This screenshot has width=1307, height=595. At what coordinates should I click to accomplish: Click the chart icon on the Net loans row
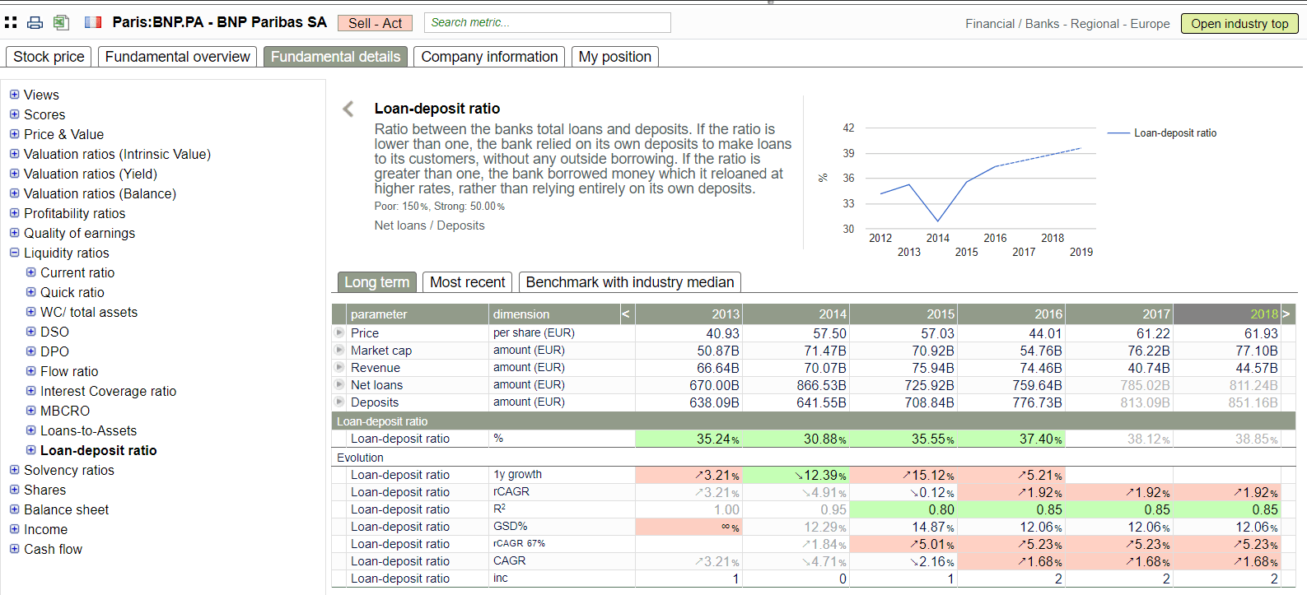[339, 384]
